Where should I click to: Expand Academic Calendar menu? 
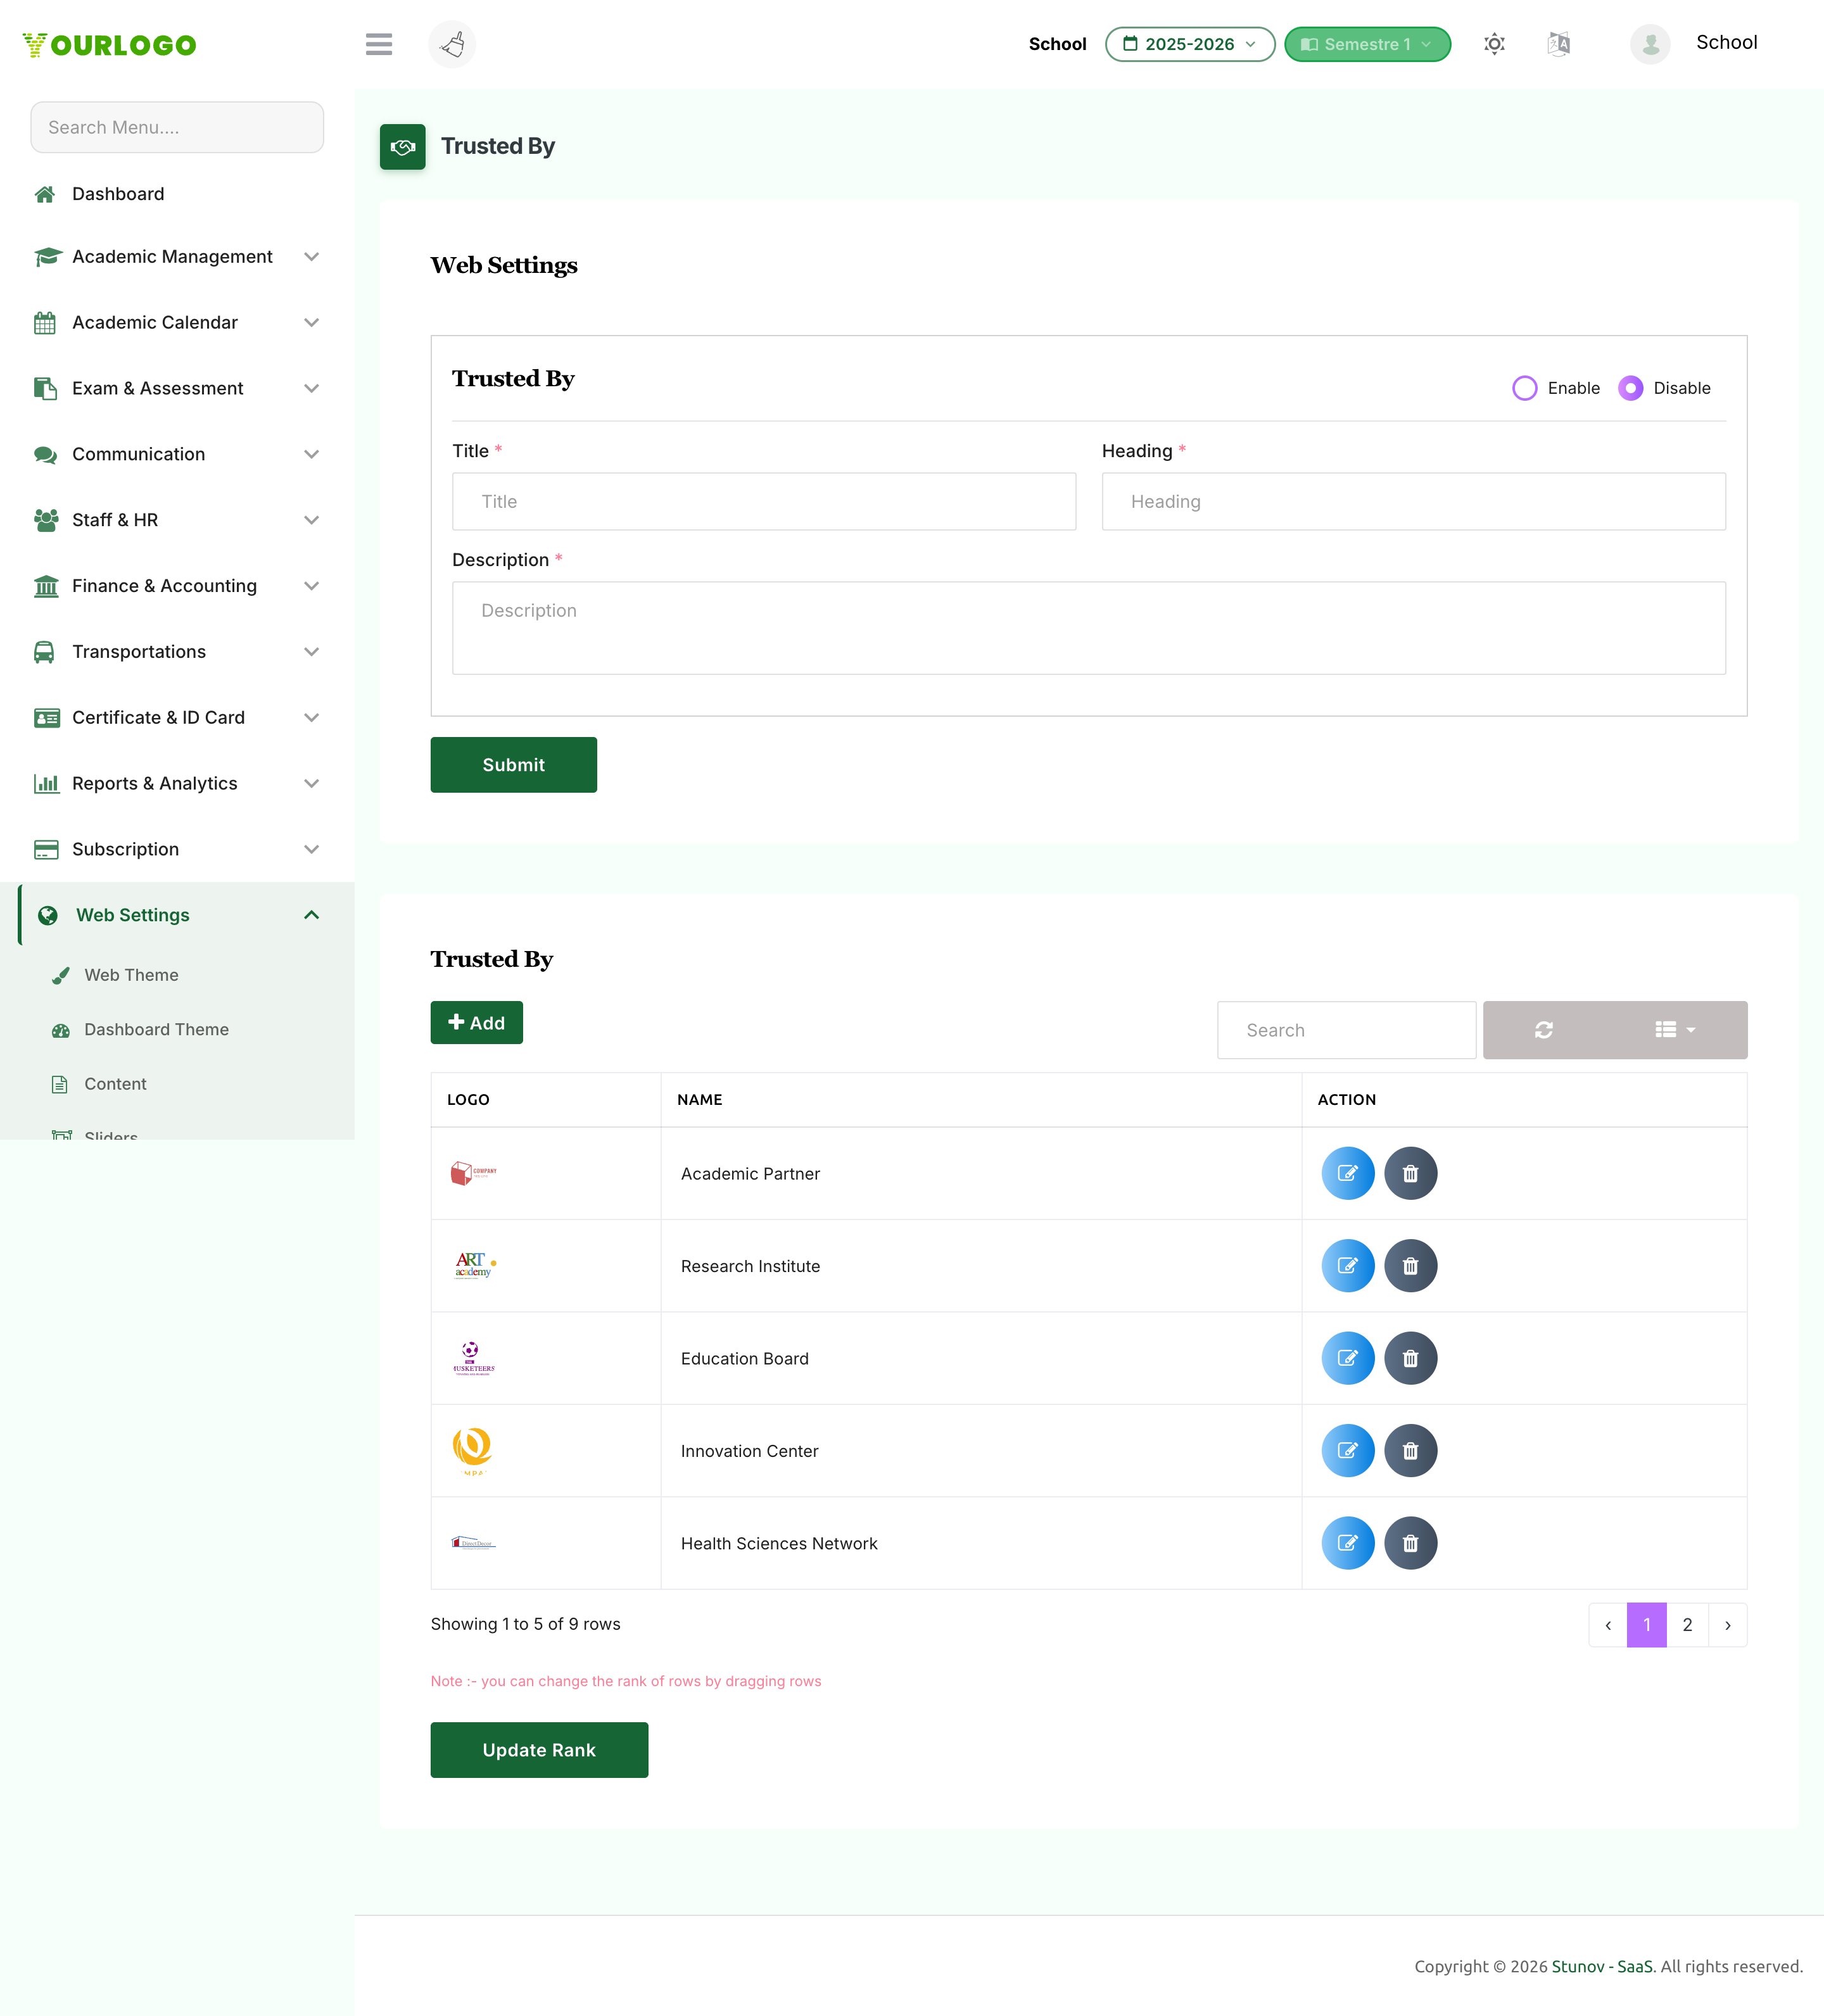pyautogui.click(x=177, y=323)
